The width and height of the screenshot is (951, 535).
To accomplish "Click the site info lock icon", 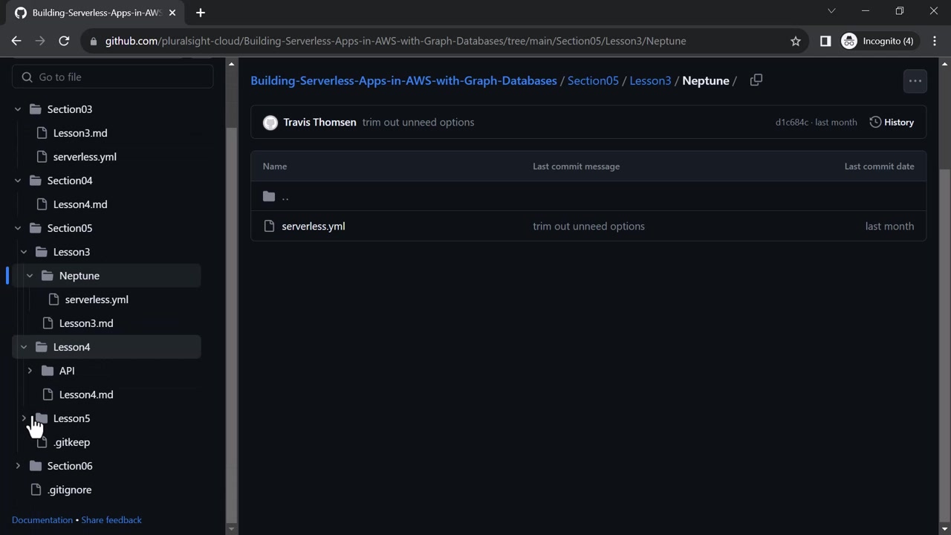I will pos(93,41).
